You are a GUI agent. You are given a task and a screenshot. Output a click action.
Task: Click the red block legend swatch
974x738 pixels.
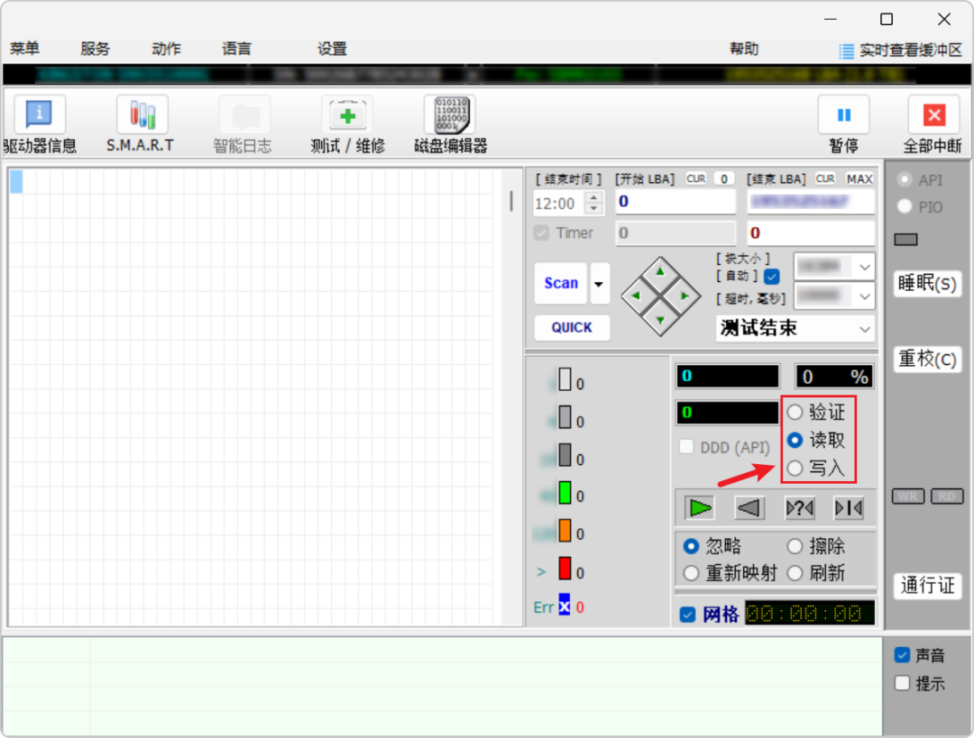pos(565,568)
